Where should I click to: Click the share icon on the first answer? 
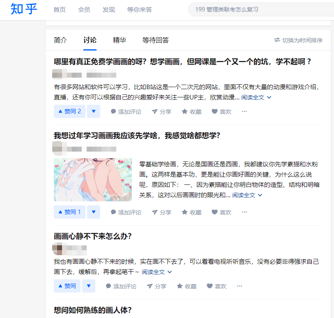pos(155,112)
